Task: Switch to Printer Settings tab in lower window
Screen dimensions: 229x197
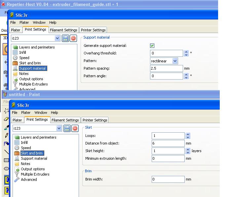Action: click(x=95, y=120)
